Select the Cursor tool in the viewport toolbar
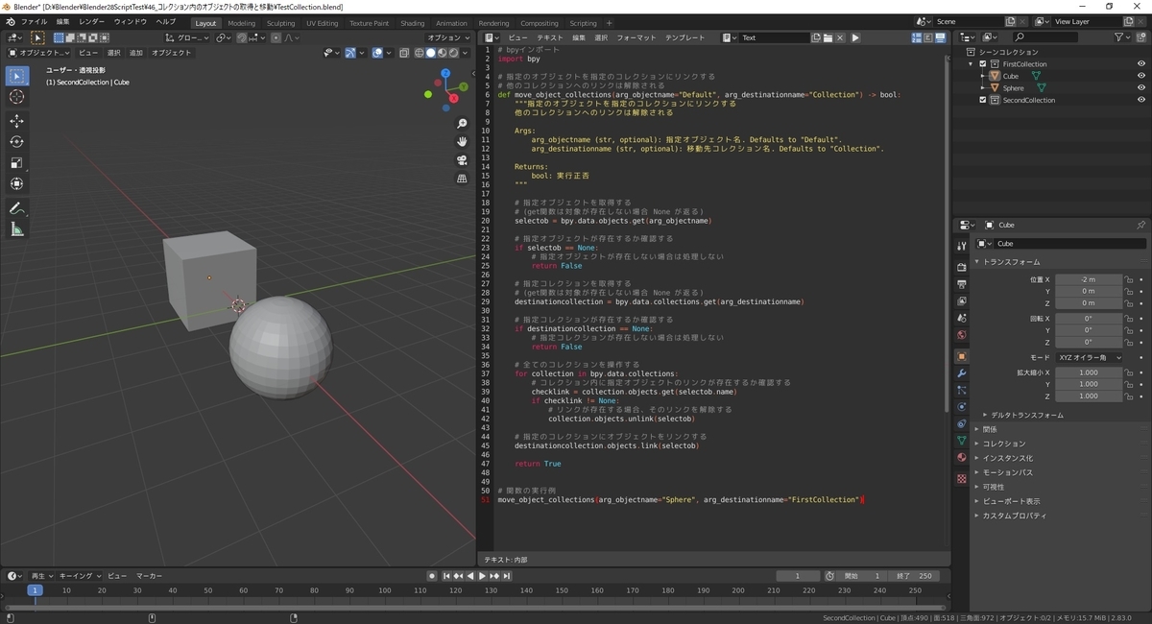The image size is (1152, 624). (17, 97)
